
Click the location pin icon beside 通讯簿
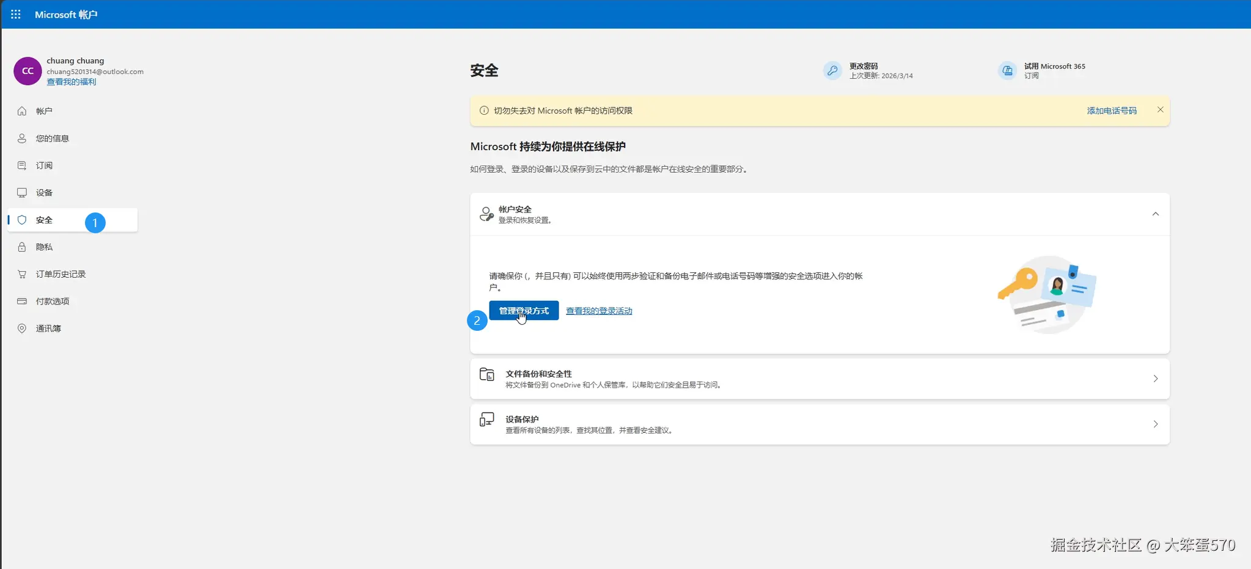(x=22, y=328)
